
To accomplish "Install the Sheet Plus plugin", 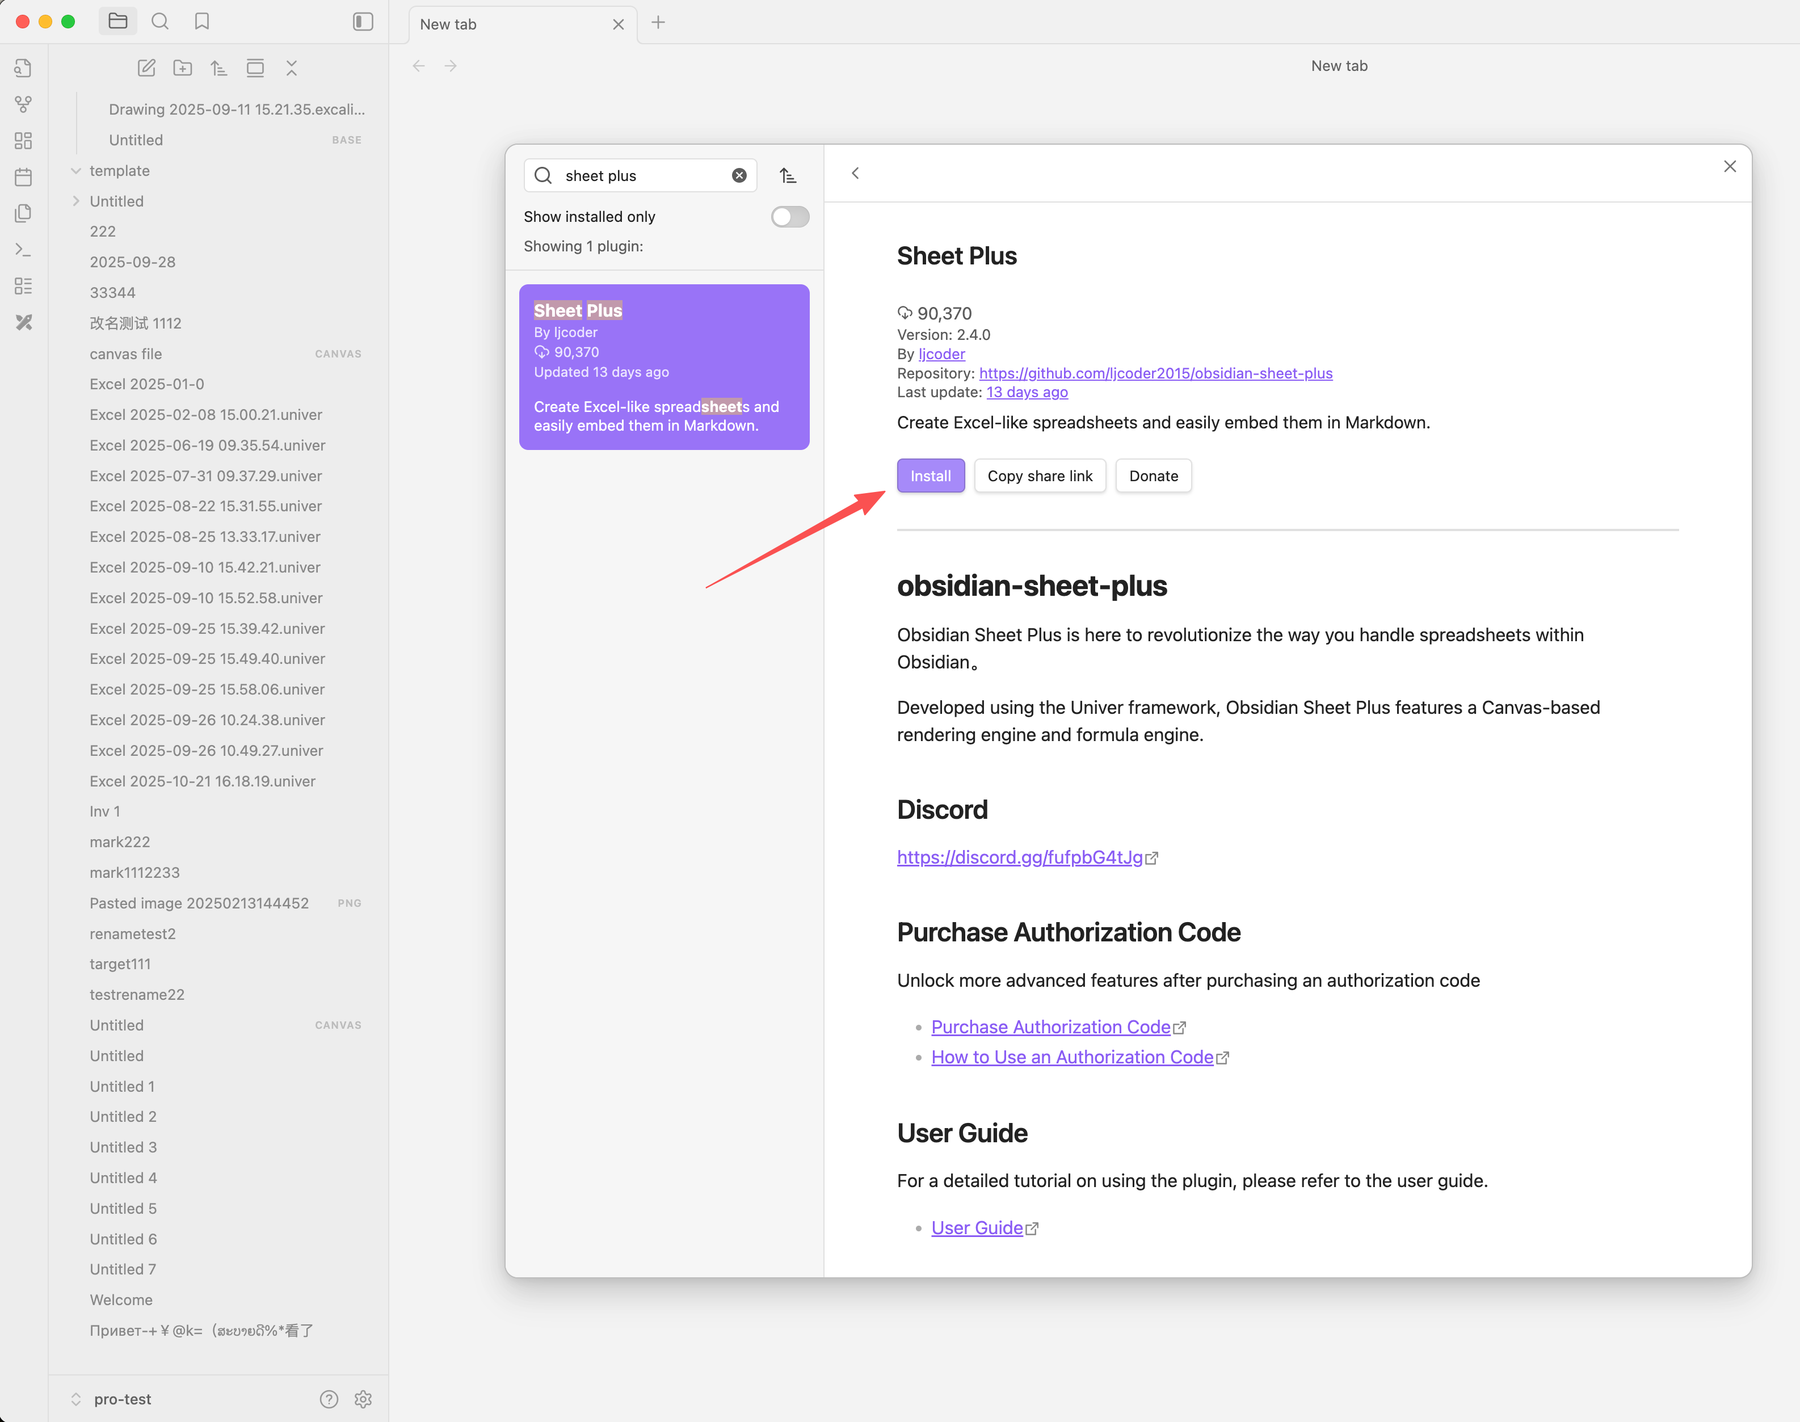I will coord(930,476).
